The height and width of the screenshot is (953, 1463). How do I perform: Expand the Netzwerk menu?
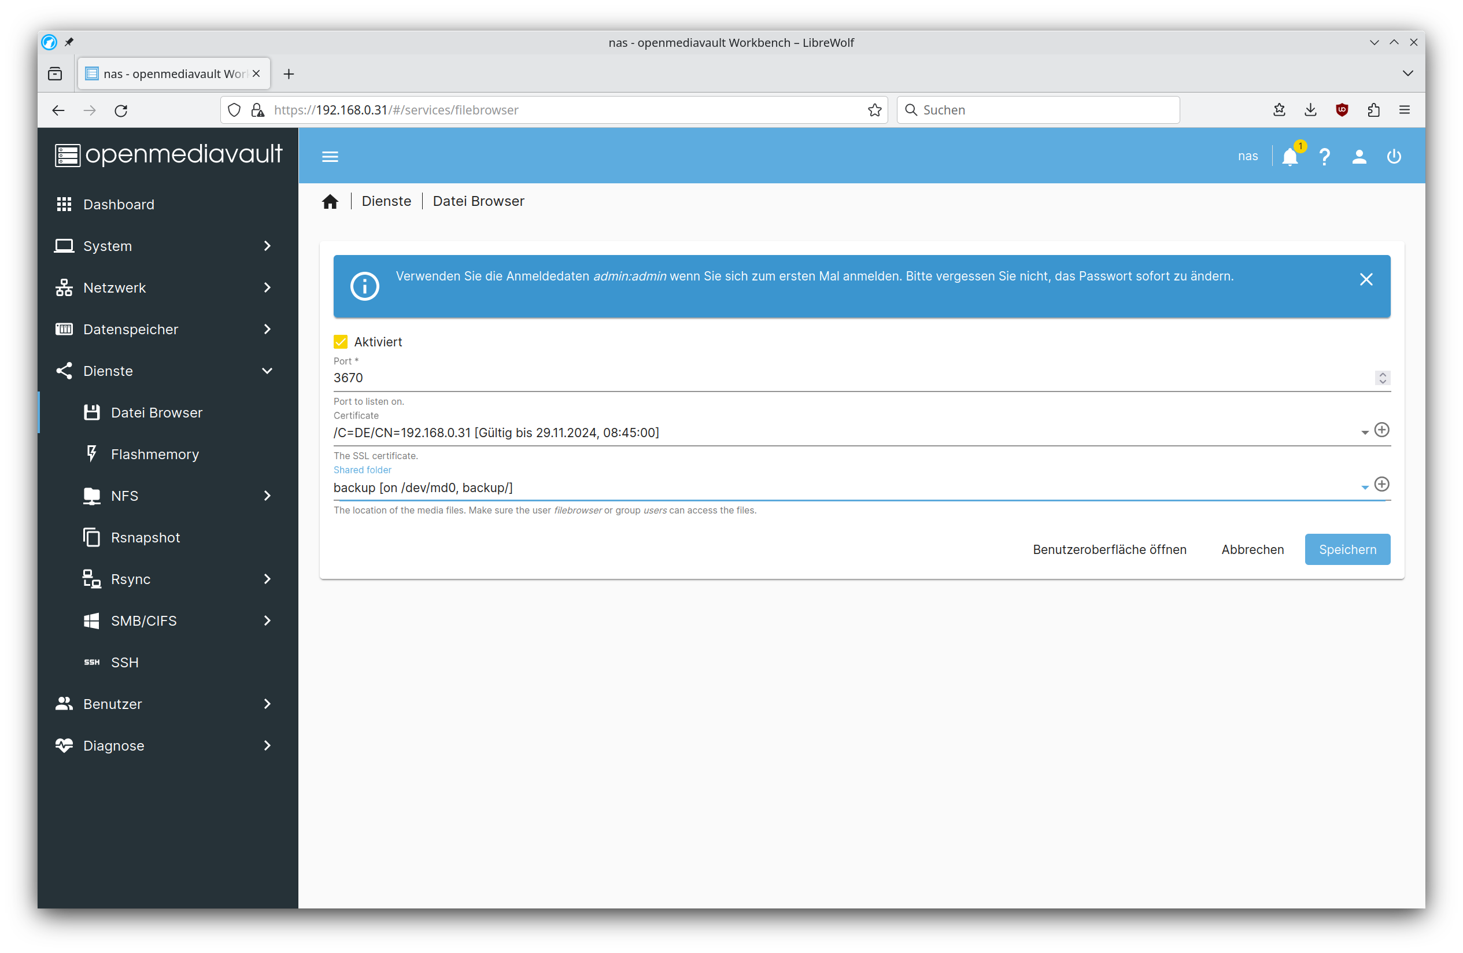[167, 288]
